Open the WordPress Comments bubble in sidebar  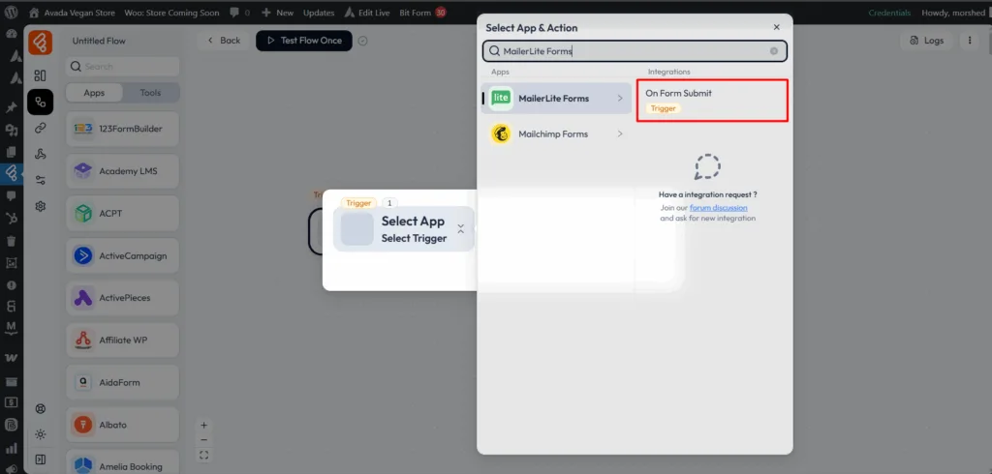pos(11,196)
